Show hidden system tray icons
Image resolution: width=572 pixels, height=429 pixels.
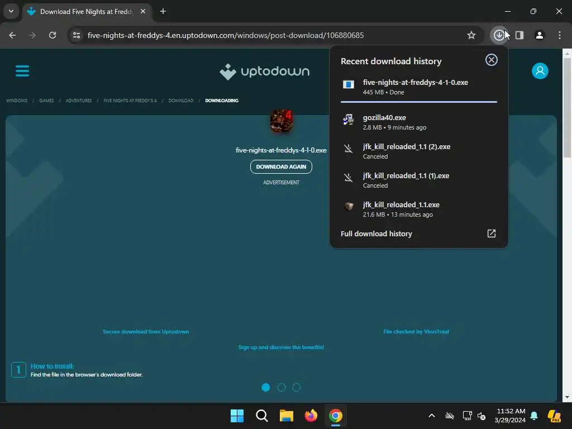(x=432, y=416)
